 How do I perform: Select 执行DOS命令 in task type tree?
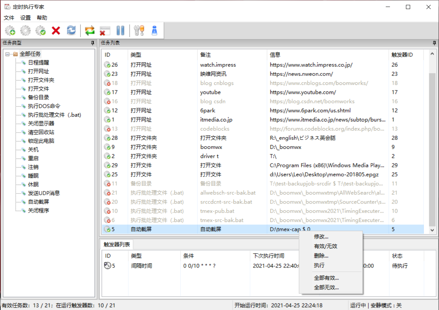pos(44,106)
